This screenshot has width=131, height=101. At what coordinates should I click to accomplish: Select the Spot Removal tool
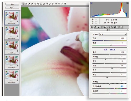click(x=44, y=4)
